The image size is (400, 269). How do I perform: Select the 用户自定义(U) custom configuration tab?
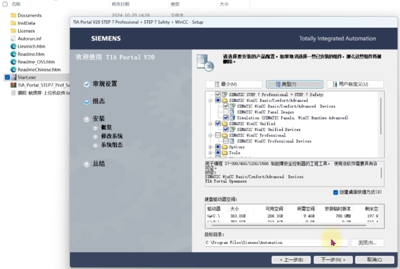(355, 84)
